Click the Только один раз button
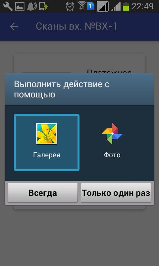The height and width of the screenshot is (266, 159). (x=116, y=193)
